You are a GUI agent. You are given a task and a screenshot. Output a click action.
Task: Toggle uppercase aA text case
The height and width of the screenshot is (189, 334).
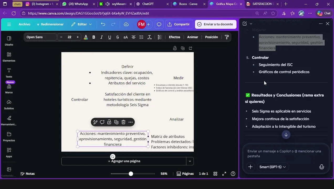click(126, 37)
